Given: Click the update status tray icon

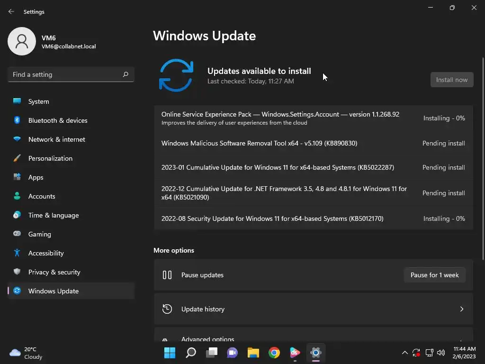Looking at the screenshot, I should [416, 353].
